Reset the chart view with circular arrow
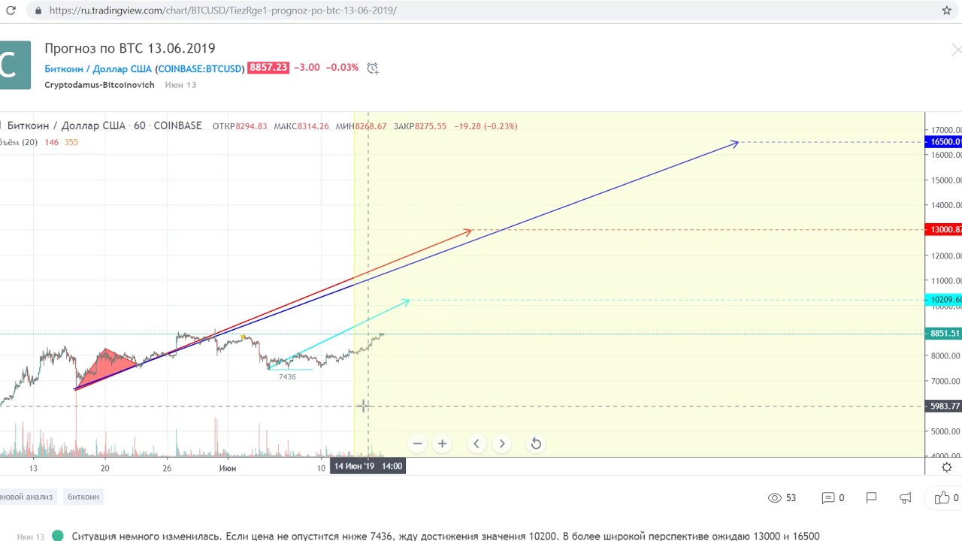962x541 pixels. pos(536,443)
